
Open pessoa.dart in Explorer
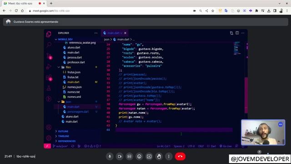pos(75,57)
